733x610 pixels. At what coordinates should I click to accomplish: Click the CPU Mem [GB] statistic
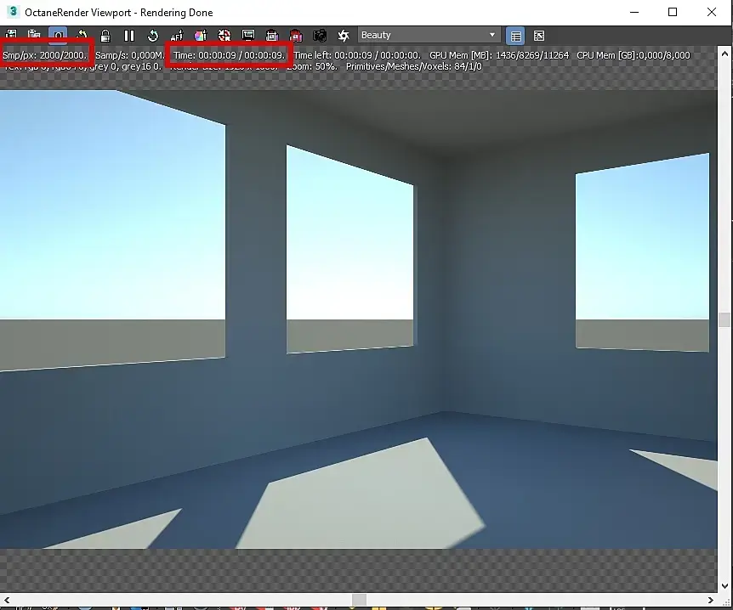633,55
